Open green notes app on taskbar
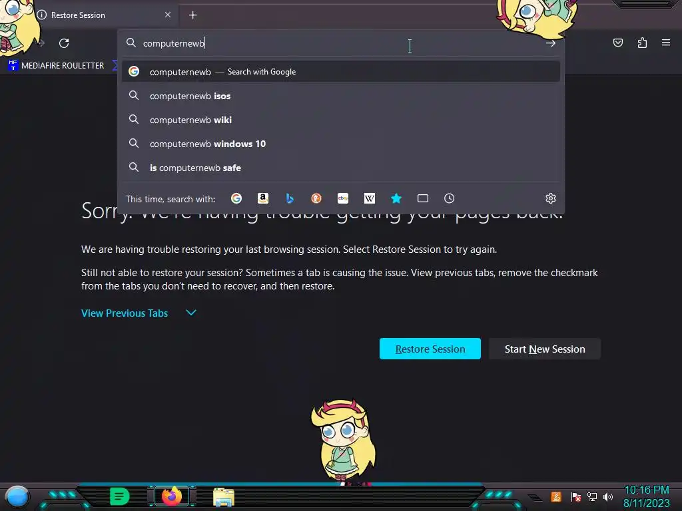This screenshot has width=682, height=511. pos(119,496)
